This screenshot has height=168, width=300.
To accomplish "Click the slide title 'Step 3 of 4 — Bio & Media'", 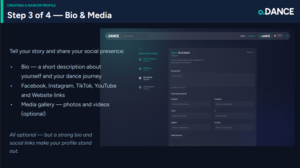I will 60,15.
